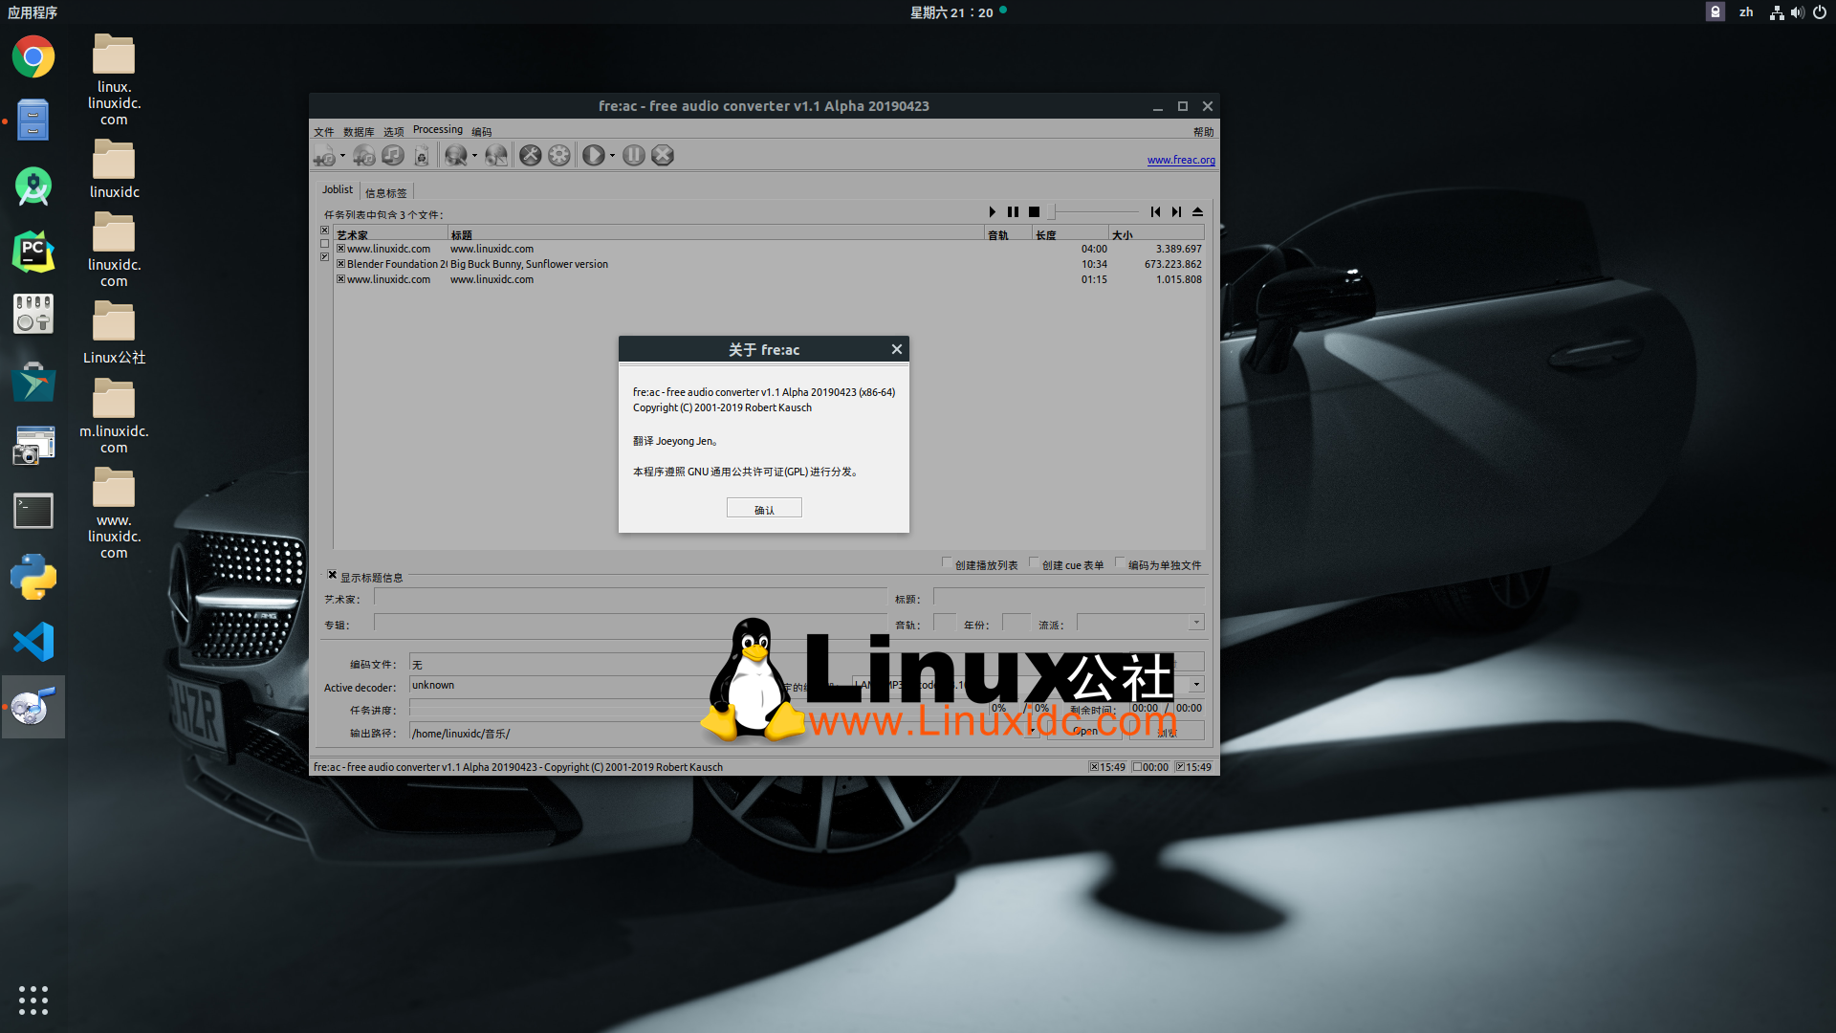Visit the www.freac.org link
This screenshot has width=1836, height=1033.
pyautogui.click(x=1181, y=160)
